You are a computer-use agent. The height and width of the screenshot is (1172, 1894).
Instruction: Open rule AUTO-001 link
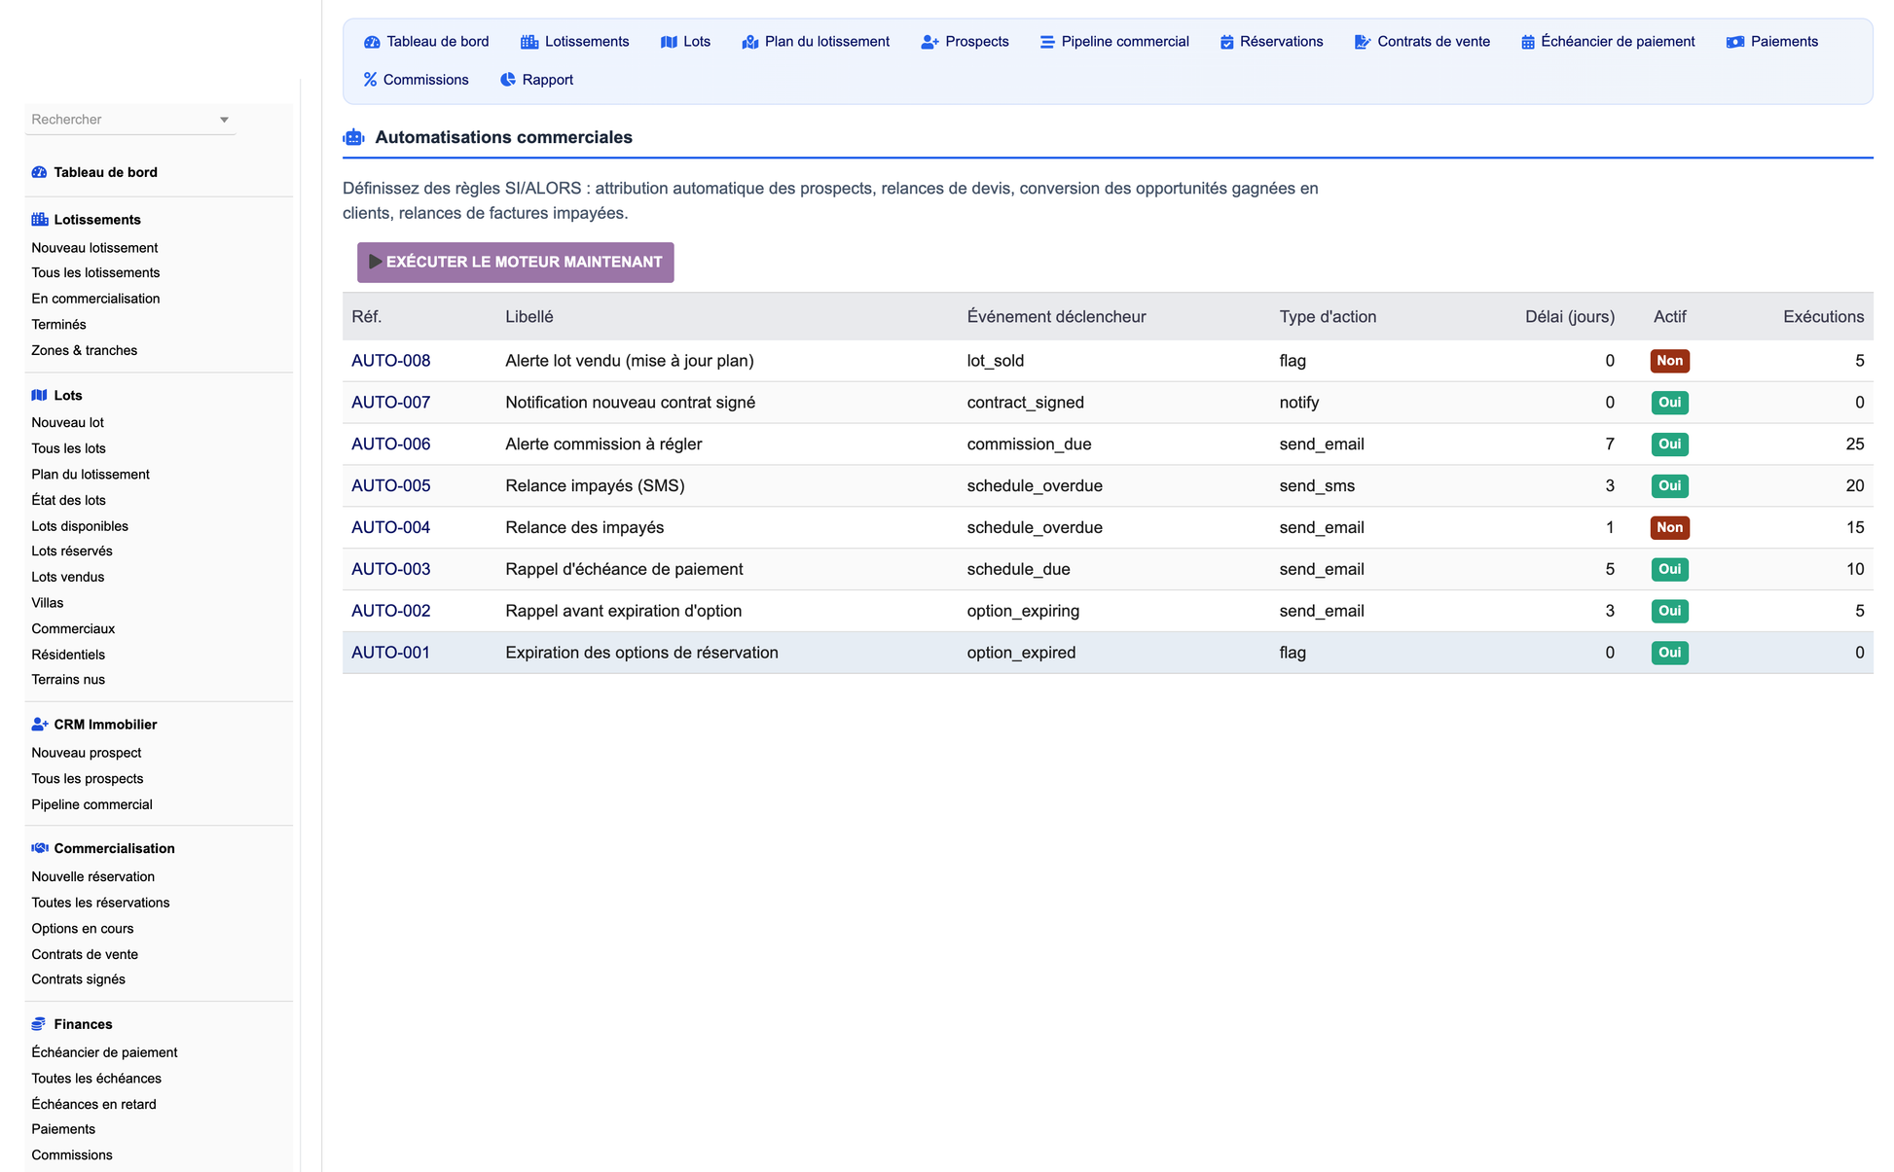tap(390, 653)
